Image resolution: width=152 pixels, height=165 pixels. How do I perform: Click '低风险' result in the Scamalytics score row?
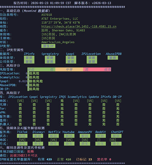tap(34, 77)
